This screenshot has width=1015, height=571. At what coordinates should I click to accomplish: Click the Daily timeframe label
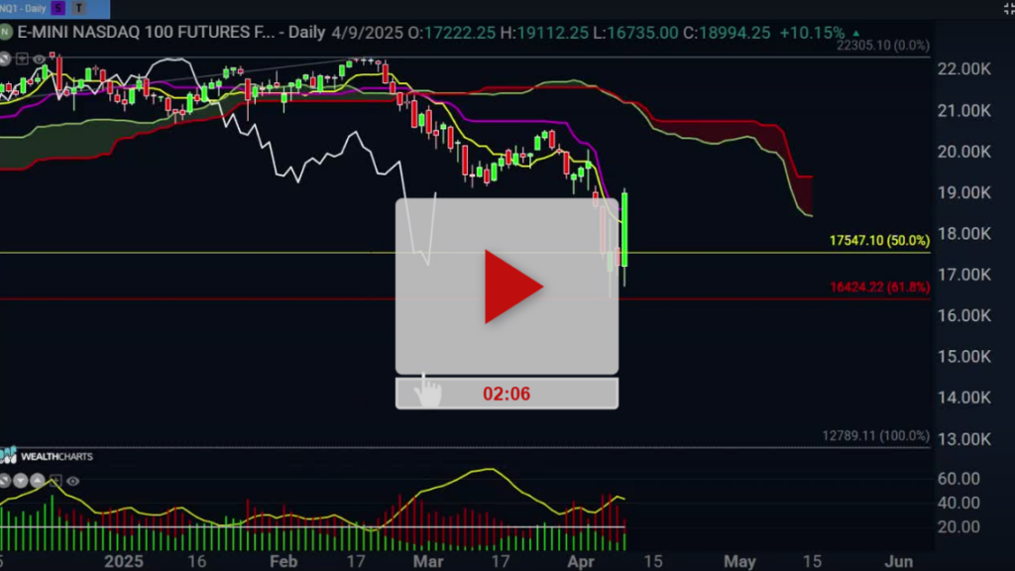(307, 33)
